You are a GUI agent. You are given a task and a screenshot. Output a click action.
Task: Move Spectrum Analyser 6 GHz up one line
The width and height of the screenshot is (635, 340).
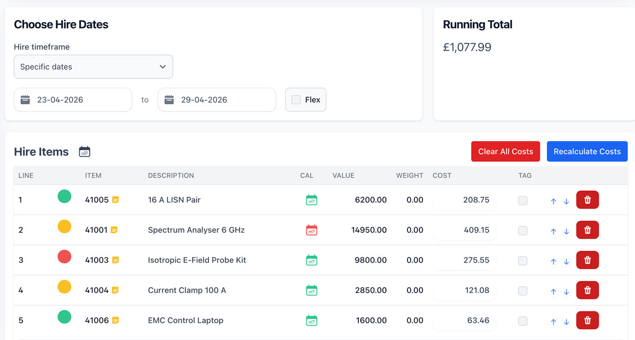(554, 231)
